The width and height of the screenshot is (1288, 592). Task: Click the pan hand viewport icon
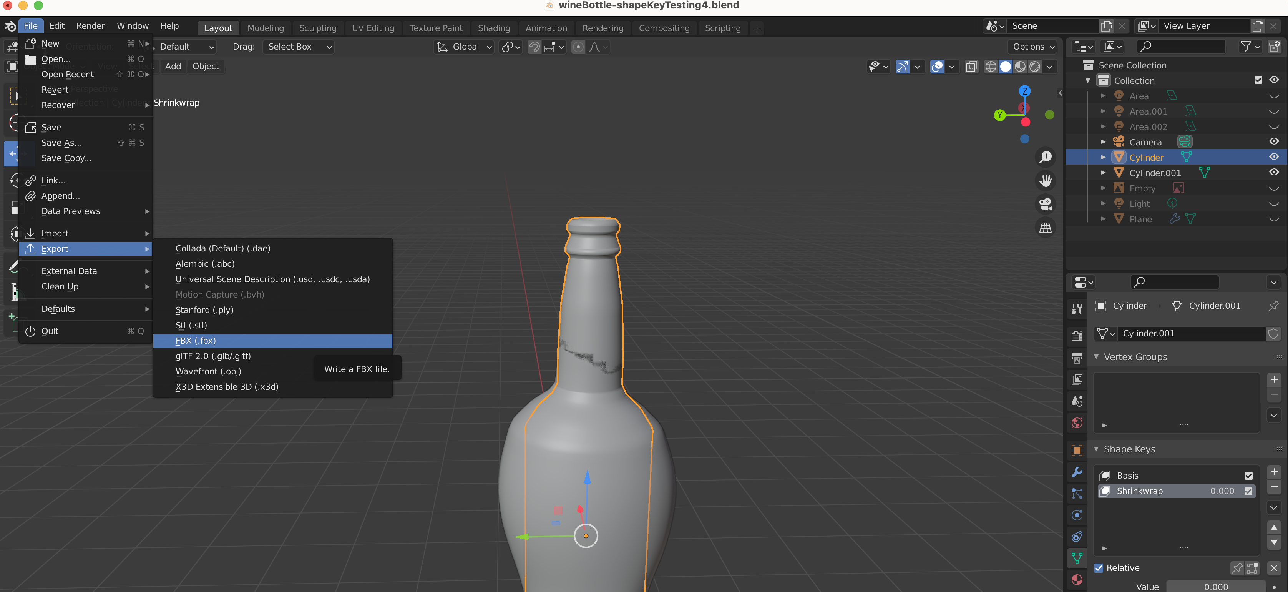(1045, 181)
